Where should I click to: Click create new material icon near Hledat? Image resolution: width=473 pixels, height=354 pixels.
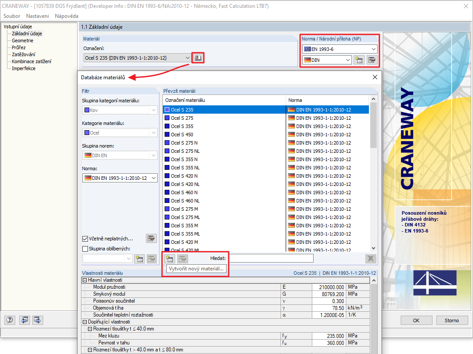pos(170,258)
